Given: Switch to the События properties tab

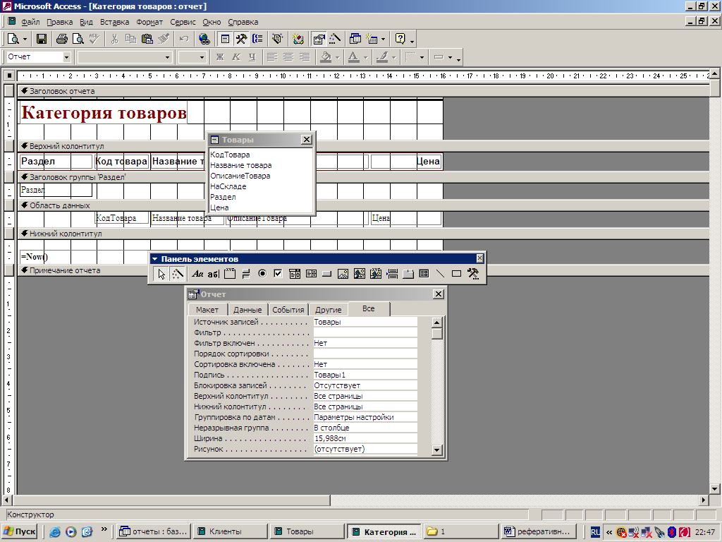Looking at the screenshot, I should pos(288,310).
